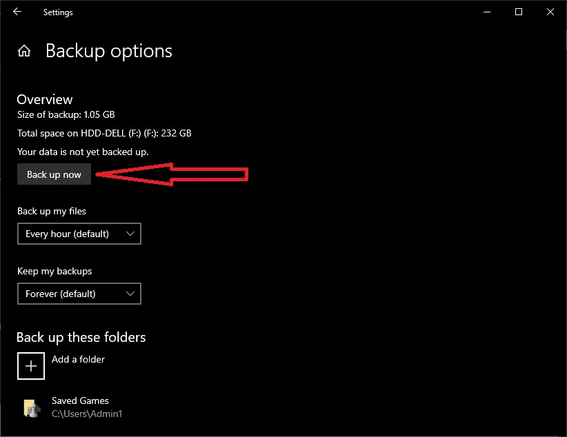The image size is (567, 437).
Task: Click the Settings window title text
Action: 58,12
